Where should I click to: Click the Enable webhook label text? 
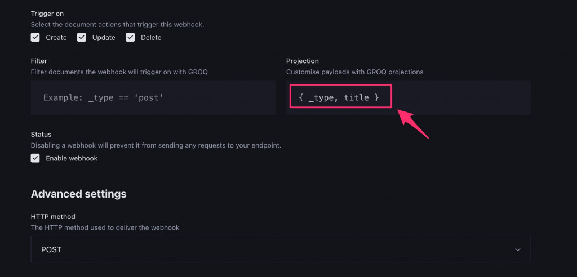72,159
